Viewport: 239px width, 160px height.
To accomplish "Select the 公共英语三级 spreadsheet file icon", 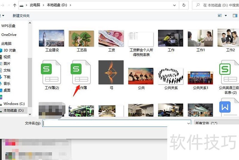I will (x=229, y=72).
